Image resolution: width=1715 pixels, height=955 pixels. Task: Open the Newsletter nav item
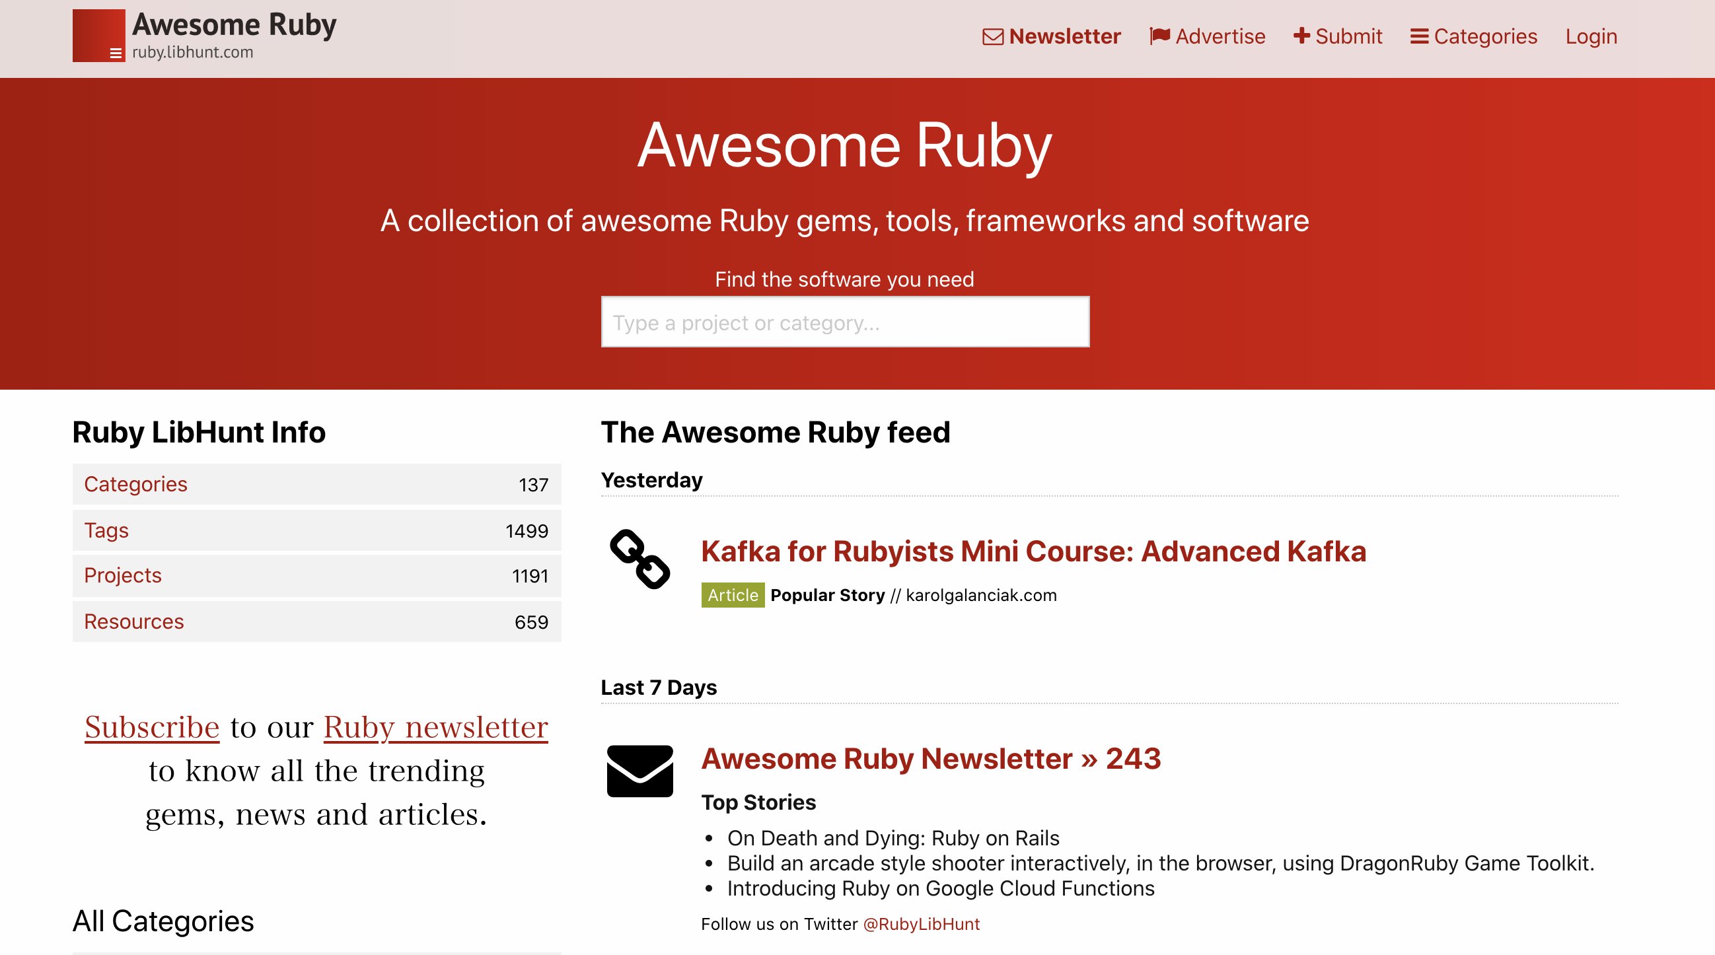tap(1051, 36)
